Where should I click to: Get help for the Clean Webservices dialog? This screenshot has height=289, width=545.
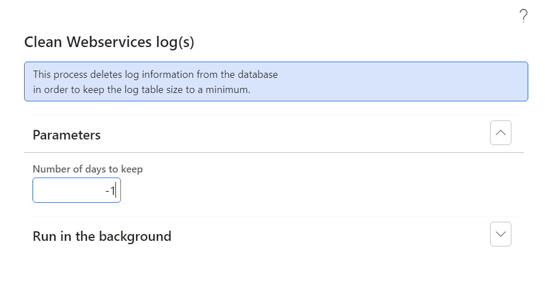524,16
